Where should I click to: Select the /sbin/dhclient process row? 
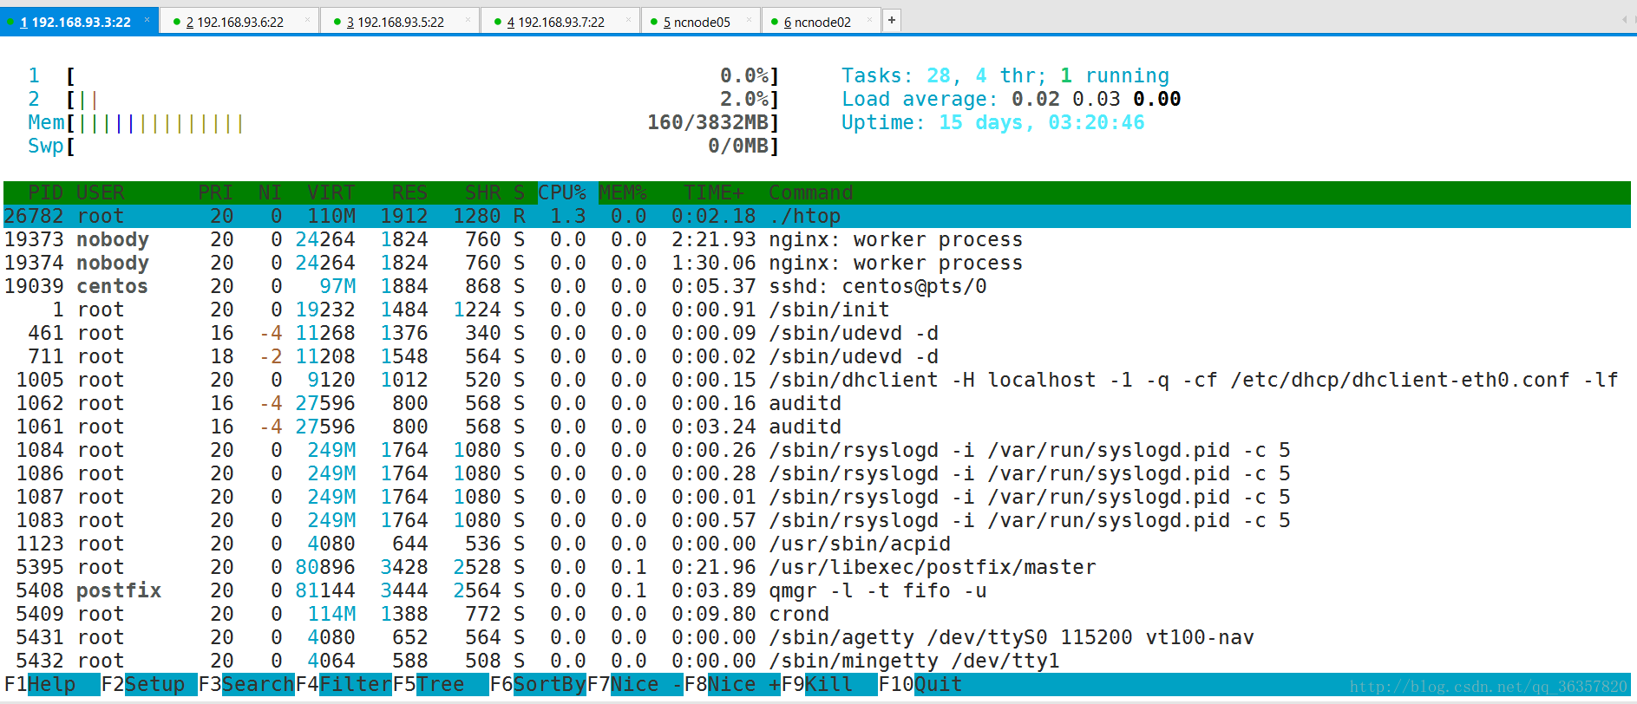pyautogui.click(x=817, y=380)
